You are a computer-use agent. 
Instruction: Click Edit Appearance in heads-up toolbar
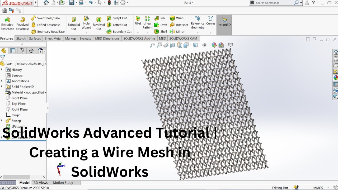pyautogui.click(x=214, y=45)
